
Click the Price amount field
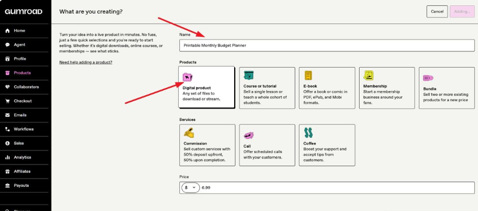(x=337, y=188)
